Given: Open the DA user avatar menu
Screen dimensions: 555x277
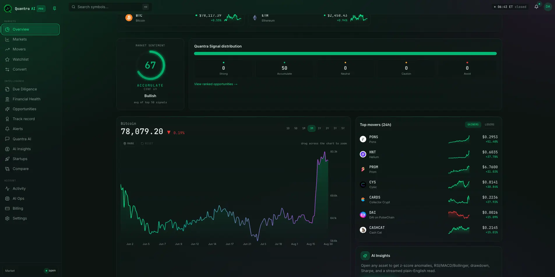Looking at the screenshot, I should (x=548, y=7).
